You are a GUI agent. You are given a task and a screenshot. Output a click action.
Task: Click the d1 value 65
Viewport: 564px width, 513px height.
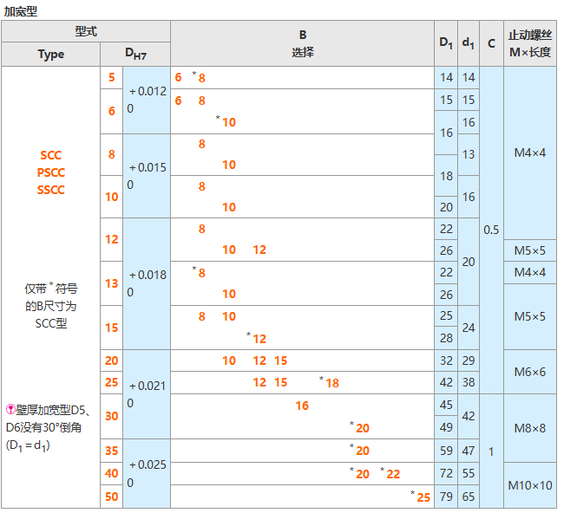click(x=469, y=497)
